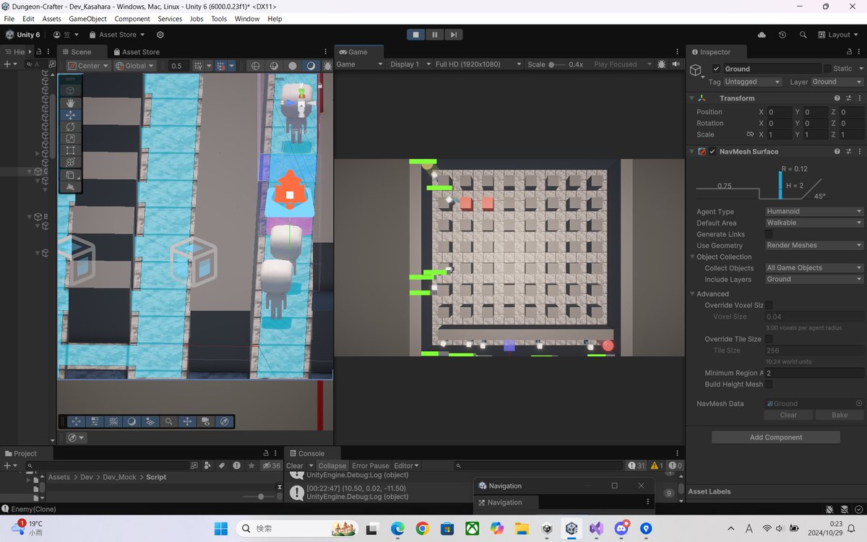Open the Window menu
This screenshot has height=542, width=867.
tap(247, 19)
